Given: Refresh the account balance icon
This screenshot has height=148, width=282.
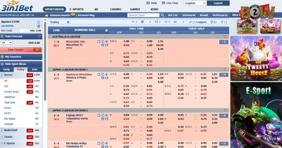Looking at the screenshot, I should click(39, 22).
